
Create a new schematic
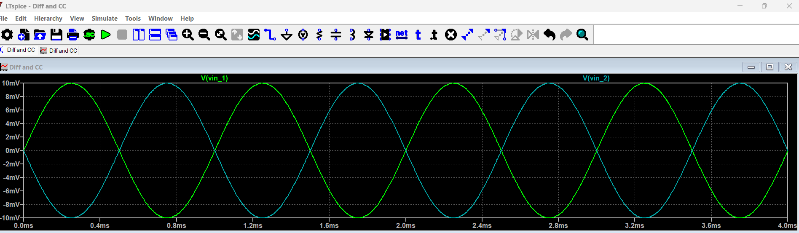click(x=24, y=35)
